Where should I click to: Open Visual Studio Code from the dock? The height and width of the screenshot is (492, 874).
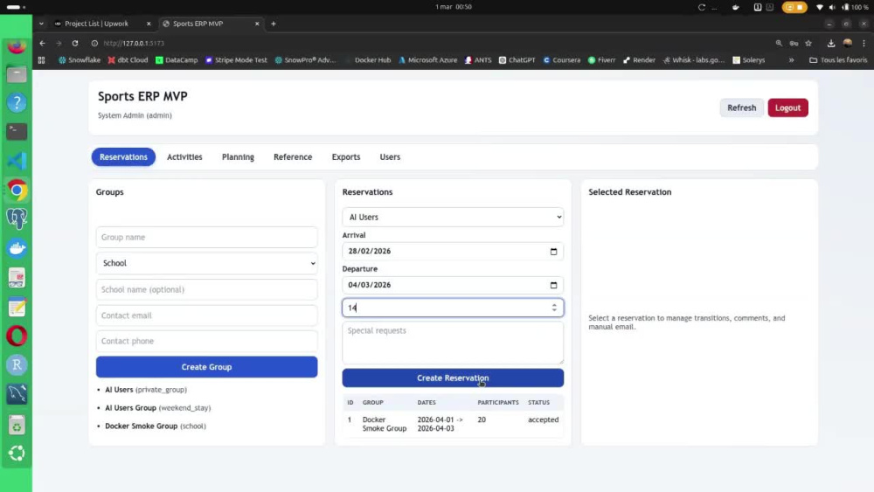(17, 161)
